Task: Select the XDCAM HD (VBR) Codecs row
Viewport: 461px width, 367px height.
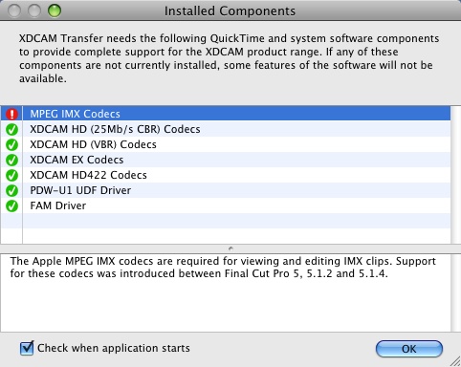Action: (x=226, y=144)
